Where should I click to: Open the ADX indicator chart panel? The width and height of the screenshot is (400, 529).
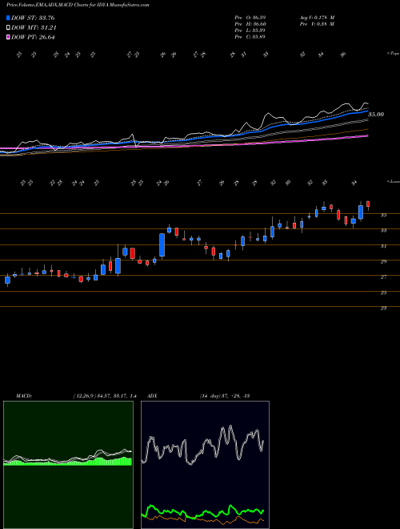point(205,465)
